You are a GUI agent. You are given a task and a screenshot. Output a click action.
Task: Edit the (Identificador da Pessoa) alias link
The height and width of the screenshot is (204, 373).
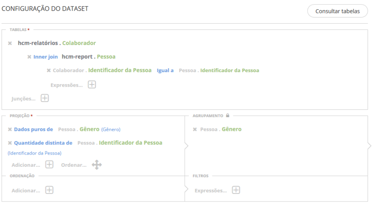coord(35,153)
